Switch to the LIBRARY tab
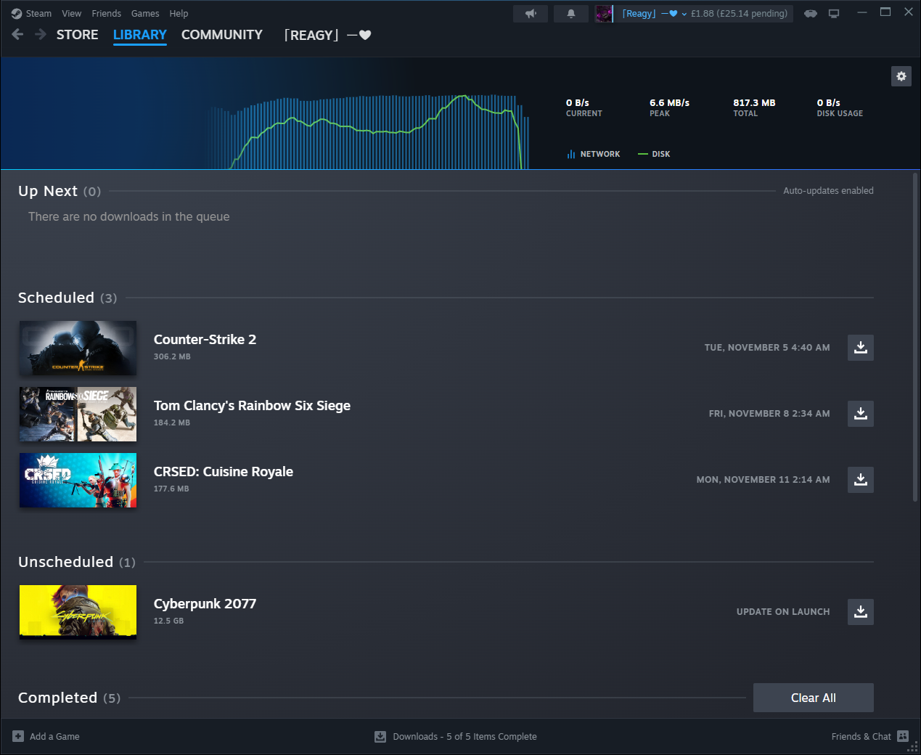 pyautogui.click(x=140, y=35)
